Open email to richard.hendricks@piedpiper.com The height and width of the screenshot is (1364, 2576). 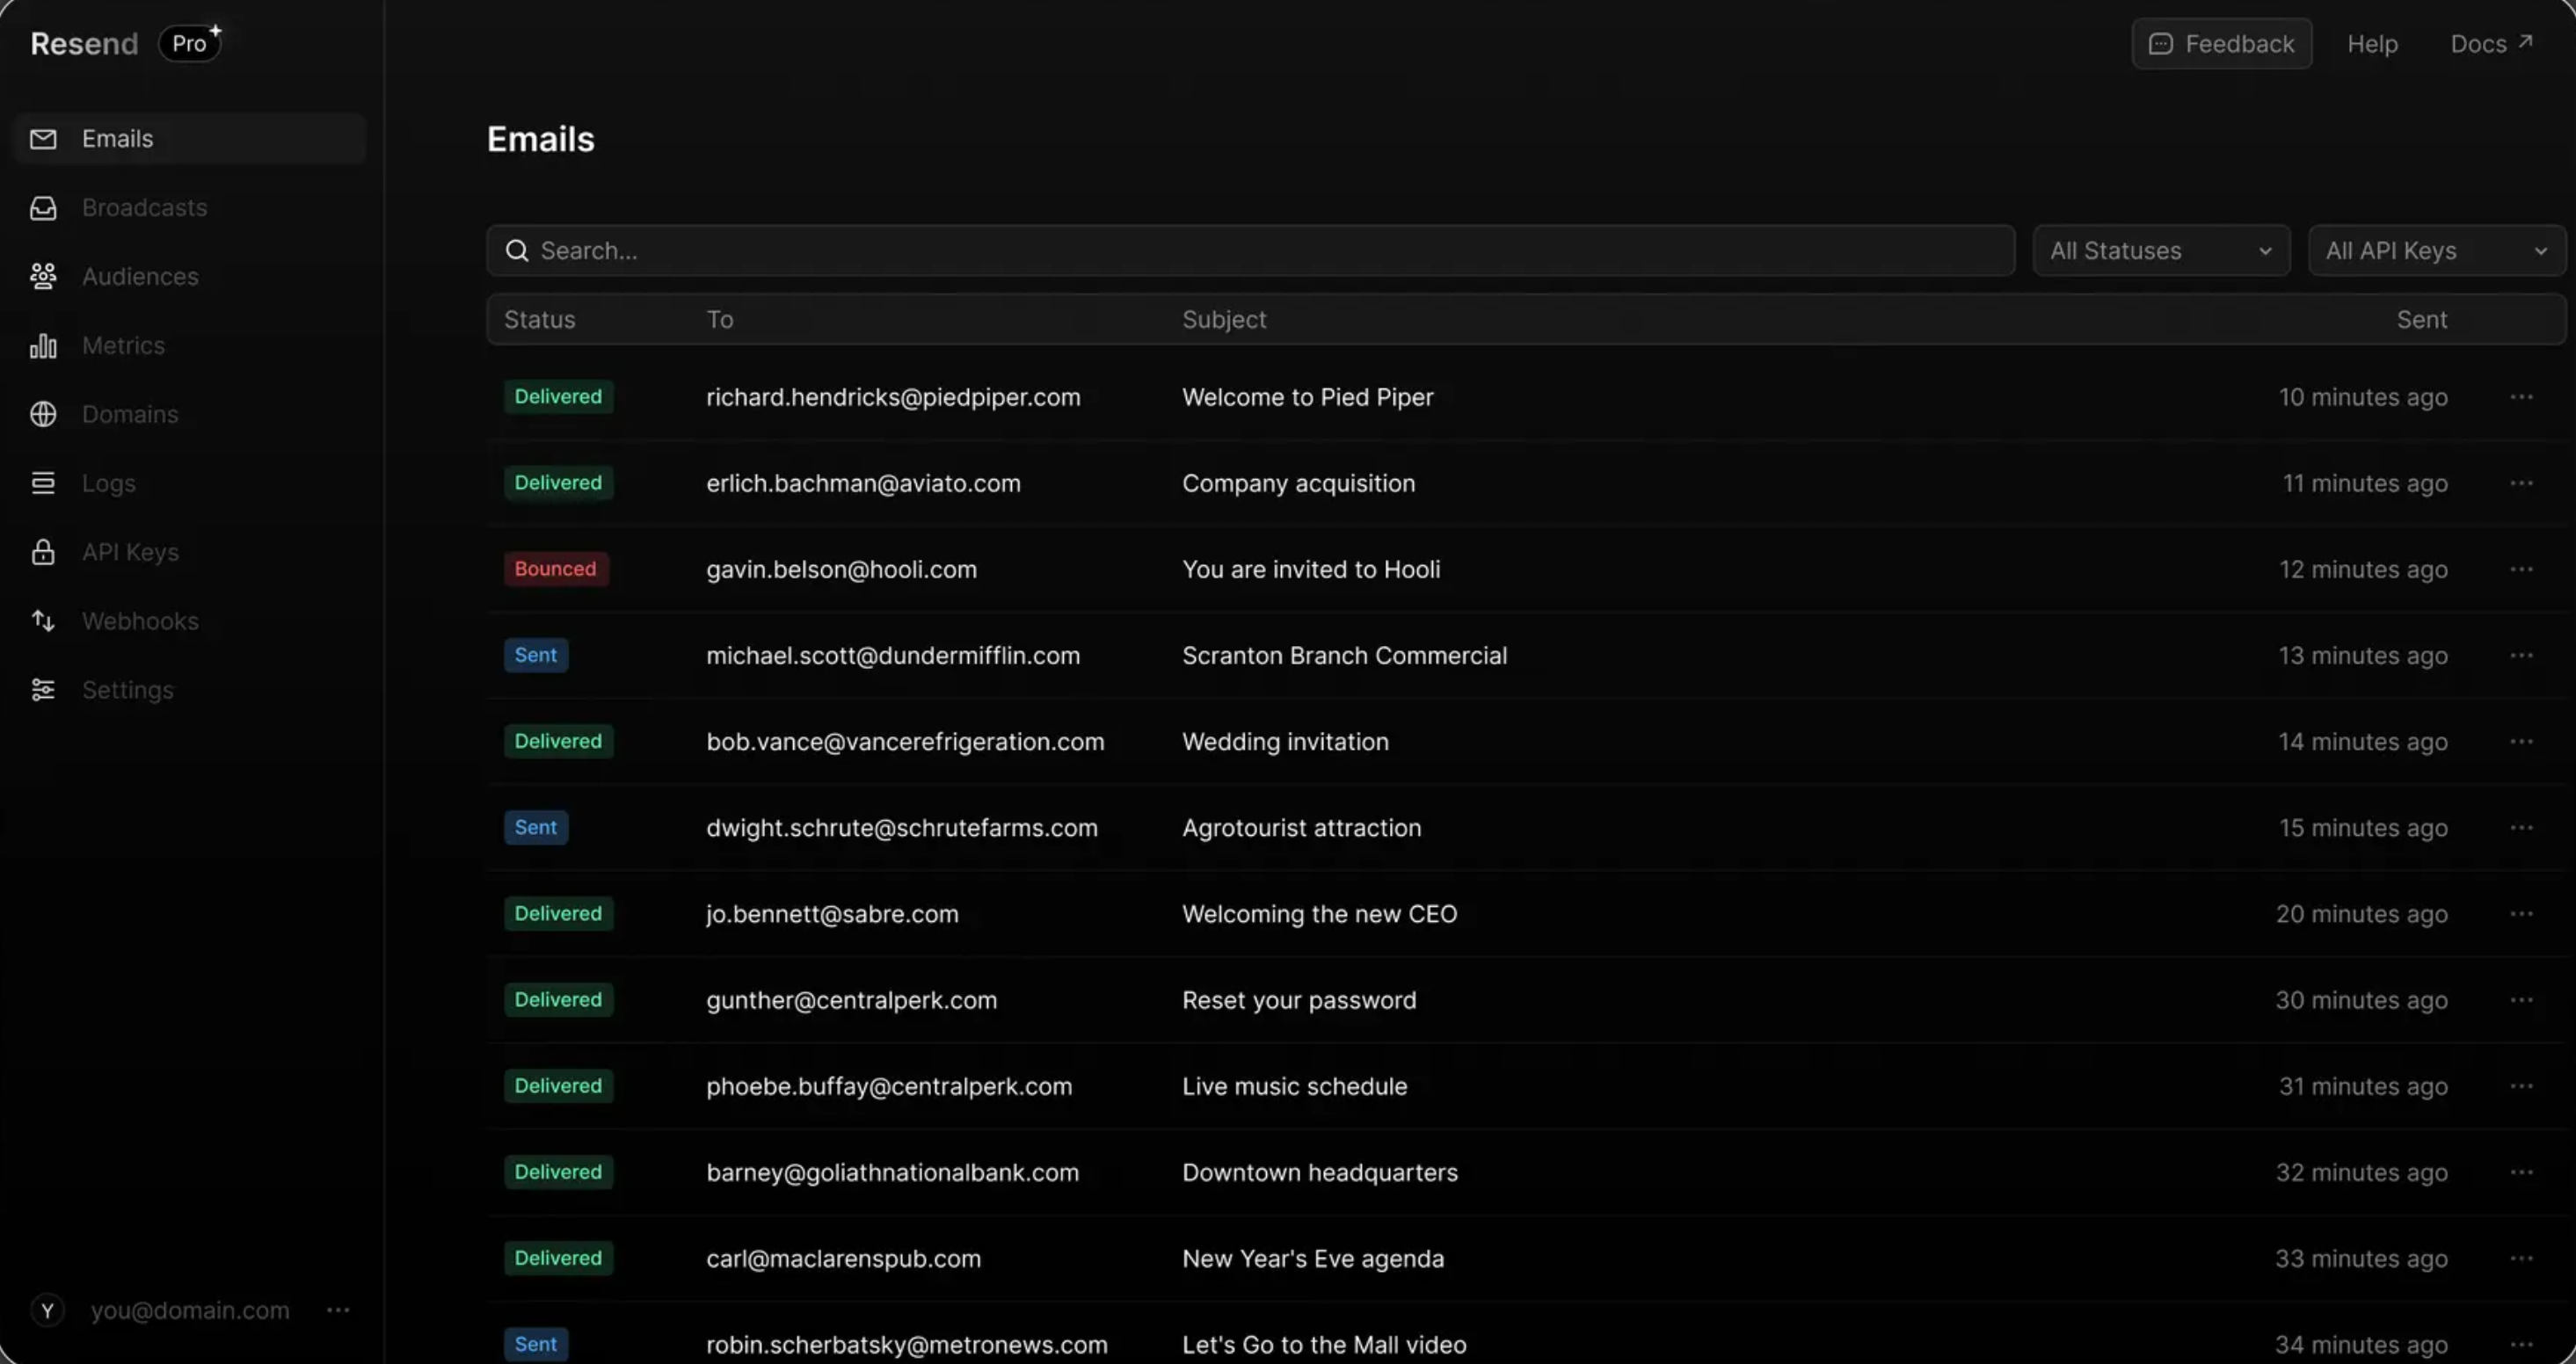pyautogui.click(x=893, y=398)
